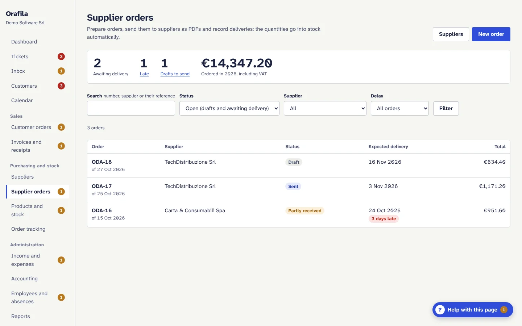Click the badge beside Customer orders
Viewport: 522px width, 326px height.
61,127
